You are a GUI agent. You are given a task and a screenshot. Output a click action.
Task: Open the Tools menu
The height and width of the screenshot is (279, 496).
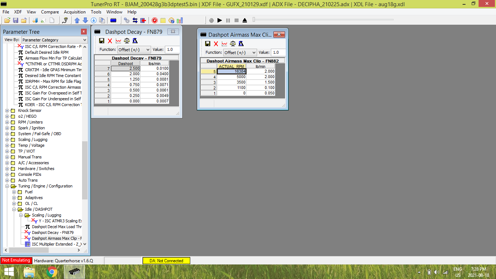click(96, 12)
